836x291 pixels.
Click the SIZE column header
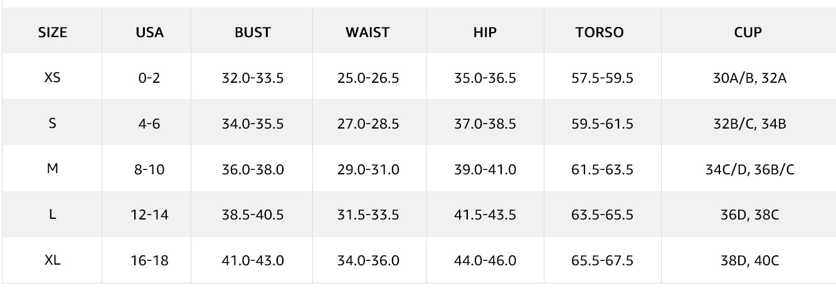pos(53,33)
